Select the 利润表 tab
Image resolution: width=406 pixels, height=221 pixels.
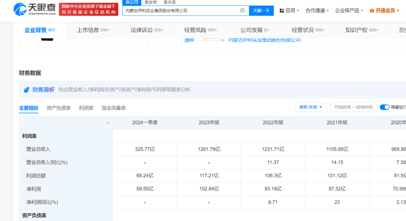[x=86, y=108]
